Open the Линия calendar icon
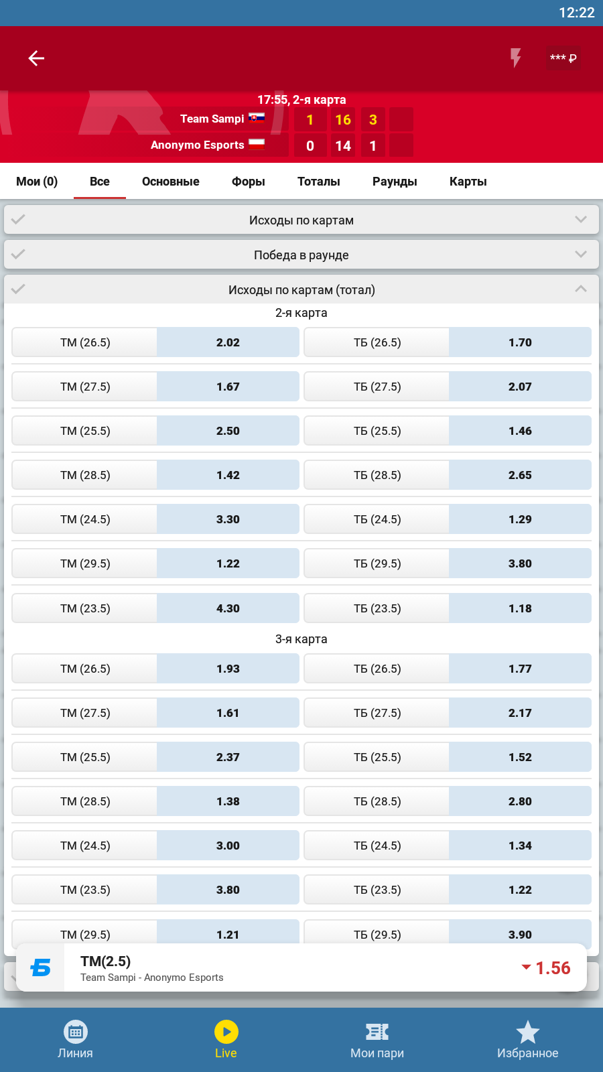This screenshot has width=603, height=1072. (x=75, y=1032)
